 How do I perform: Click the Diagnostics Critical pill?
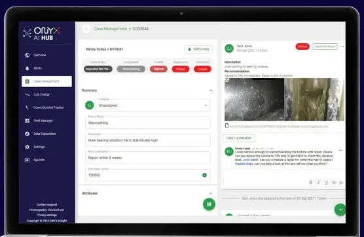(181, 69)
